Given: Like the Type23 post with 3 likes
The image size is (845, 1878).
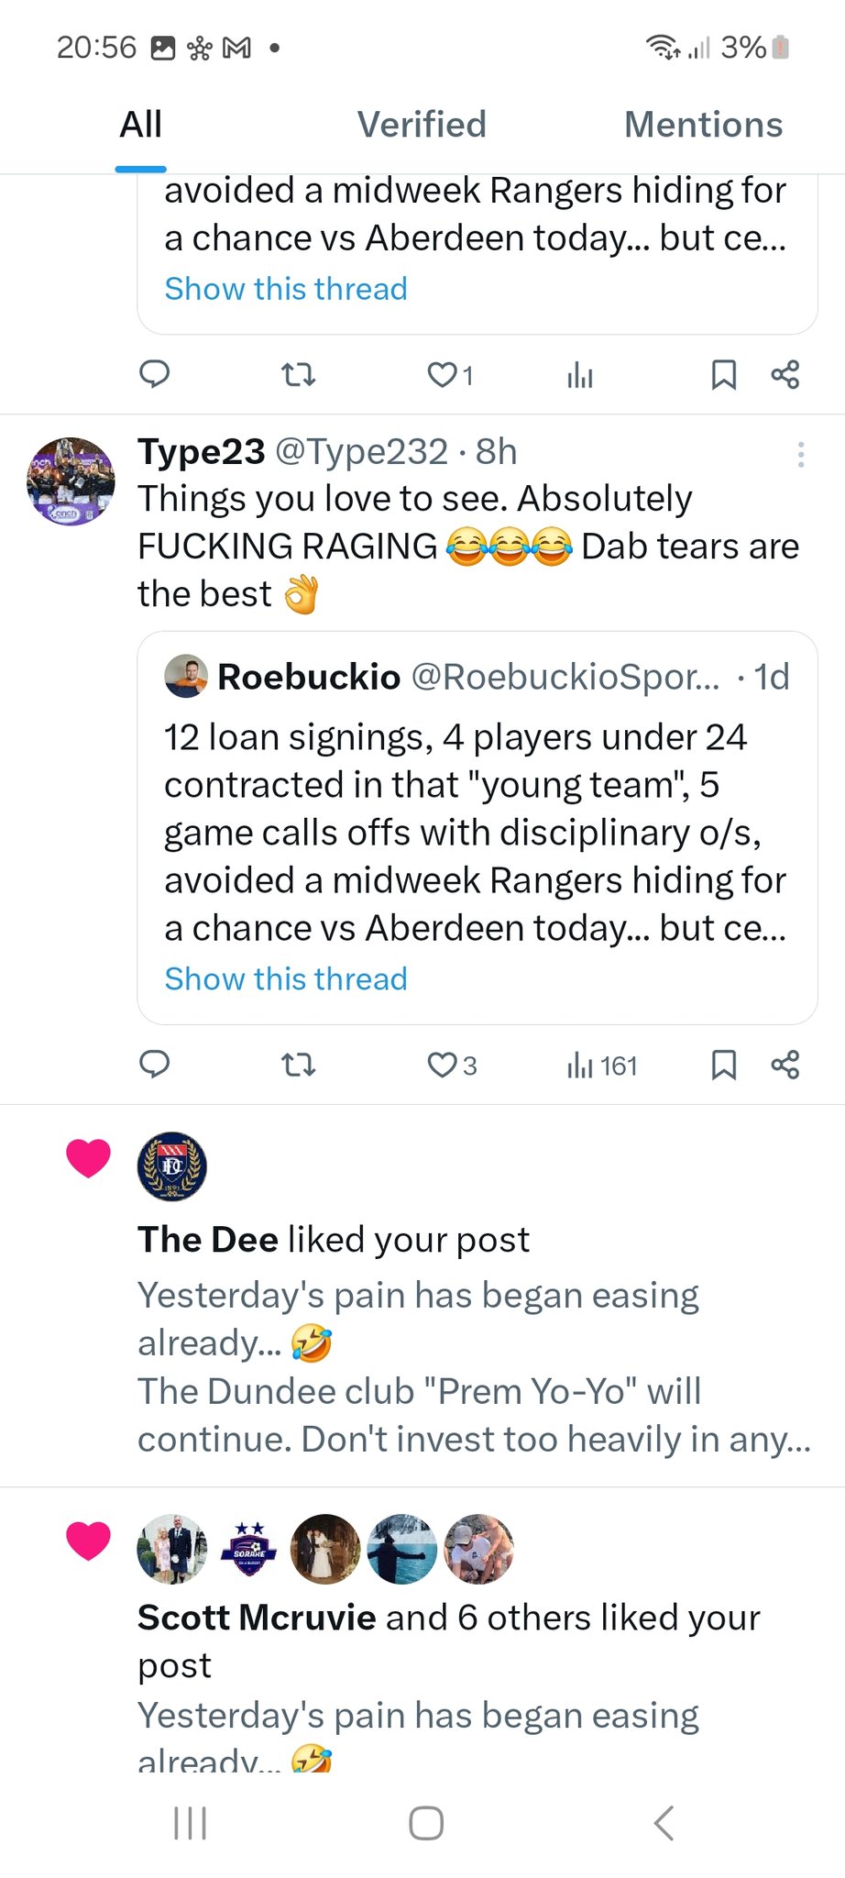Looking at the screenshot, I should (443, 1065).
